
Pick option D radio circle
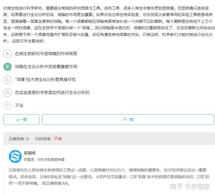click(x=7, y=93)
